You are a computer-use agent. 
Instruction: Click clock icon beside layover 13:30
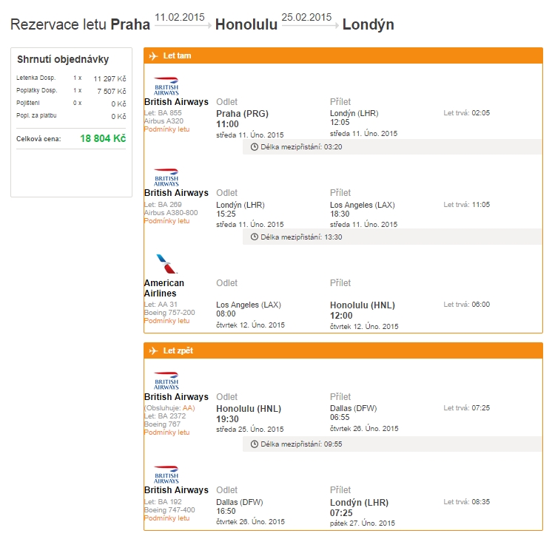coord(255,237)
